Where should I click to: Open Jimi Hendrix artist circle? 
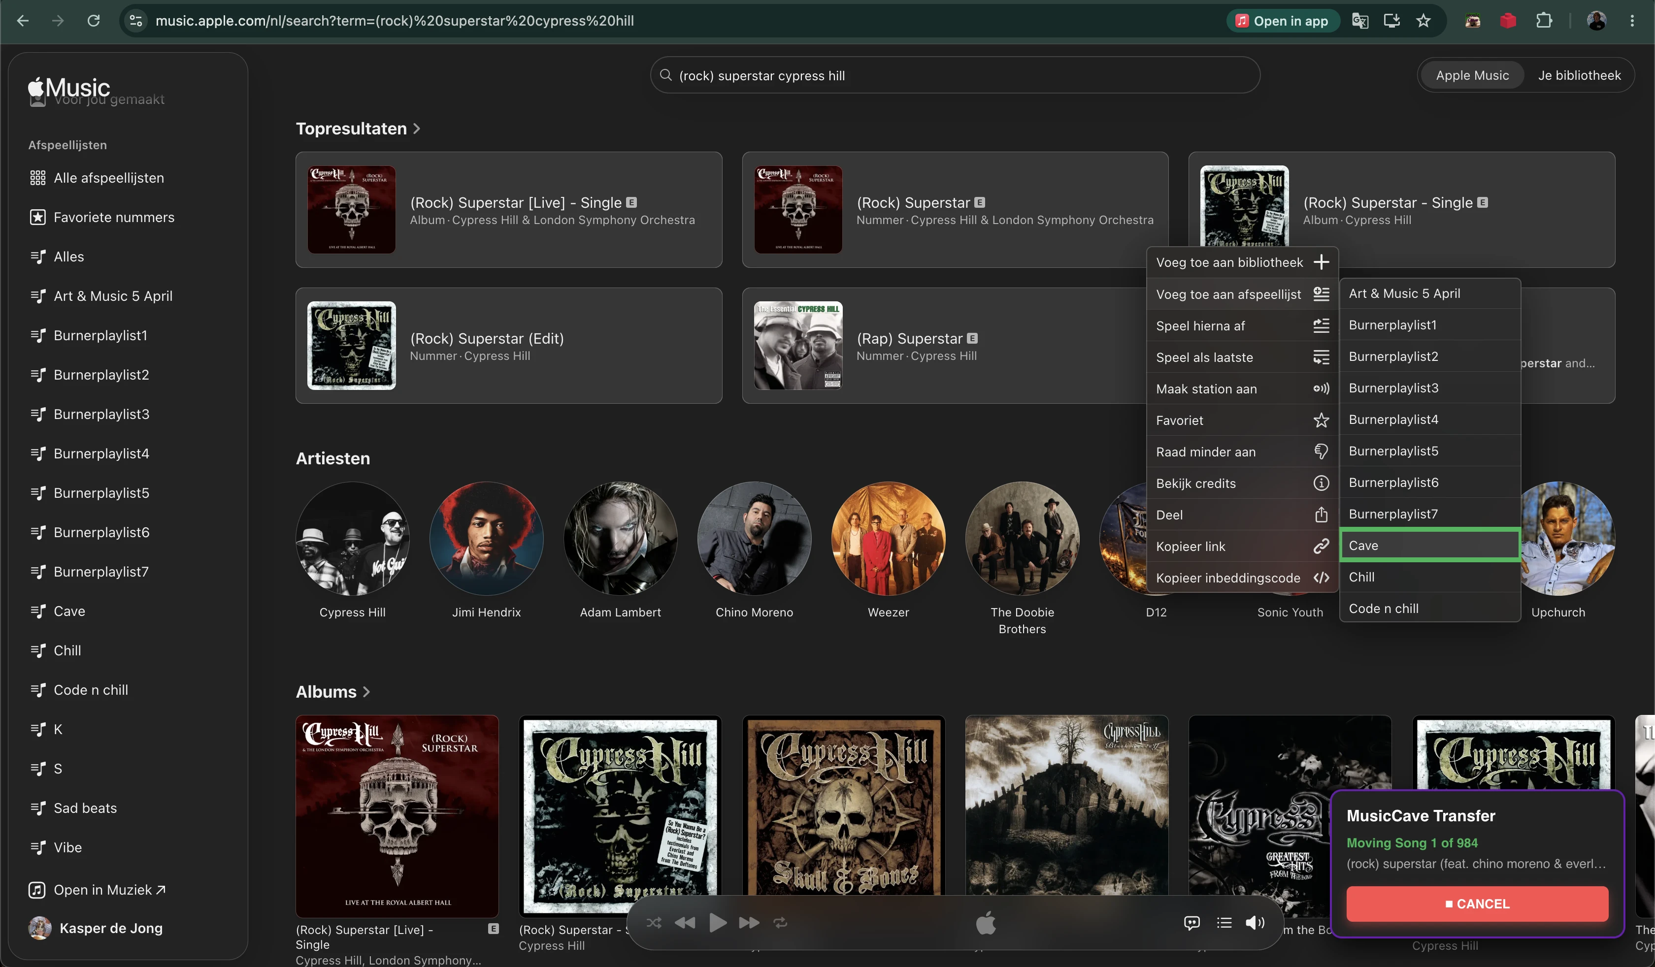(486, 538)
